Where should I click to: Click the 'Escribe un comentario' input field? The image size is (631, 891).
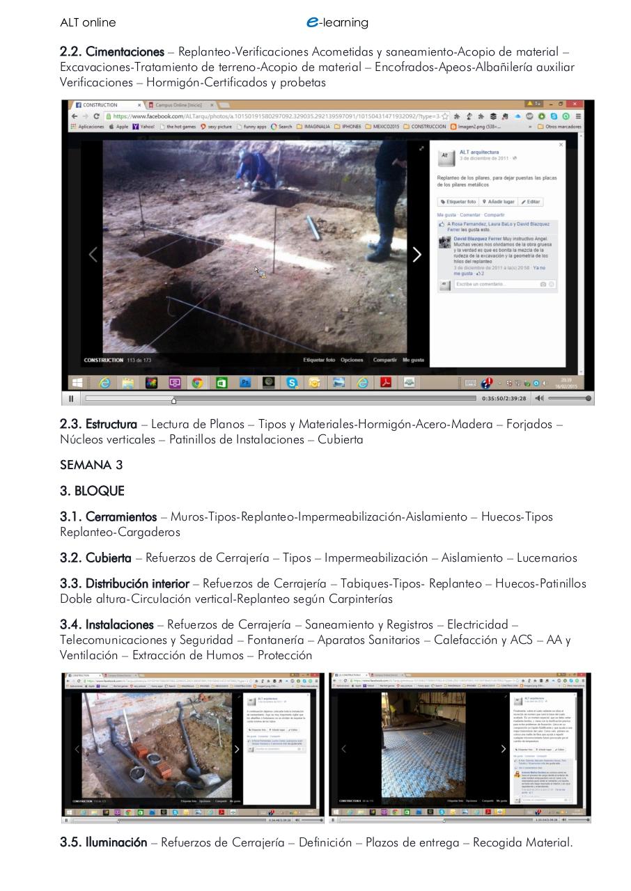(481, 284)
